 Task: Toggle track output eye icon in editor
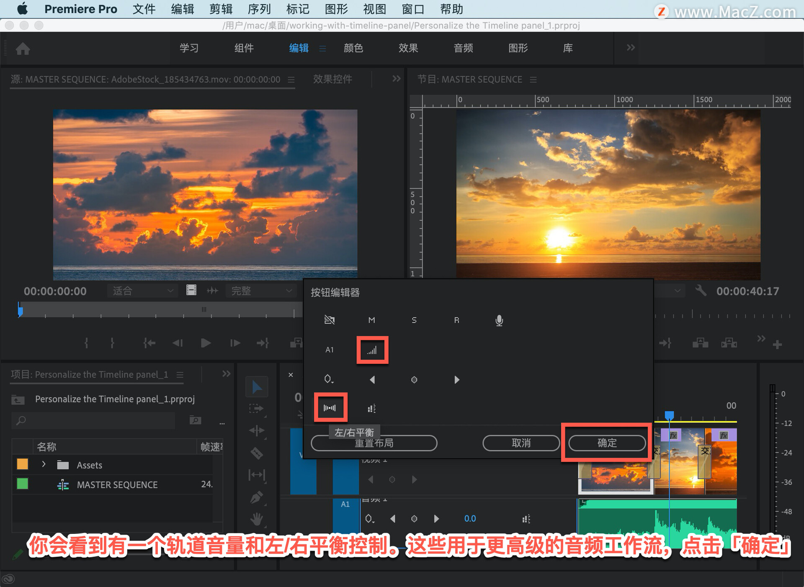point(330,320)
